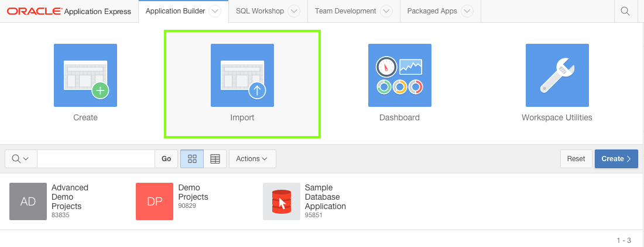Open the Packaged Apps tab
The width and height of the screenshot is (644, 247).
[x=432, y=11]
